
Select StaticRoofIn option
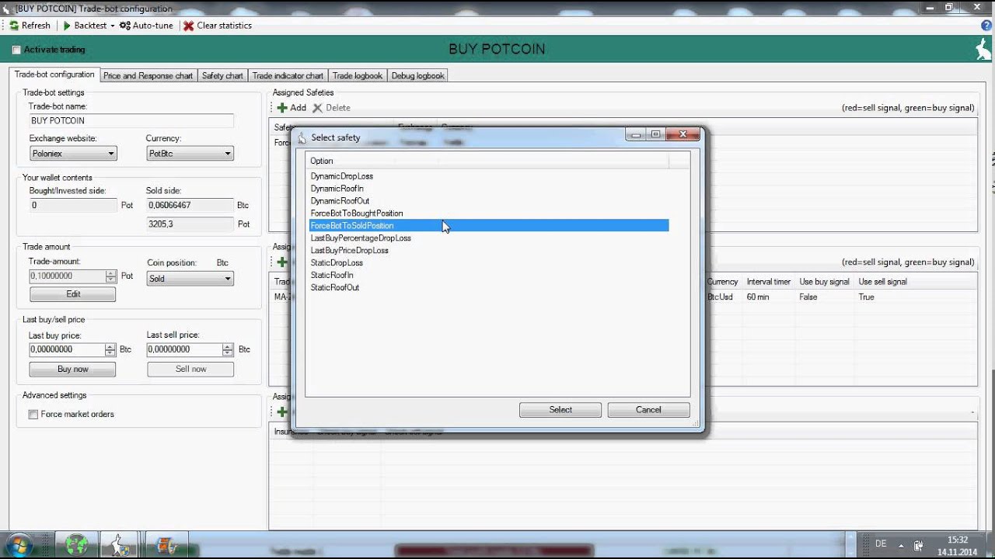click(x=332, y=276)
